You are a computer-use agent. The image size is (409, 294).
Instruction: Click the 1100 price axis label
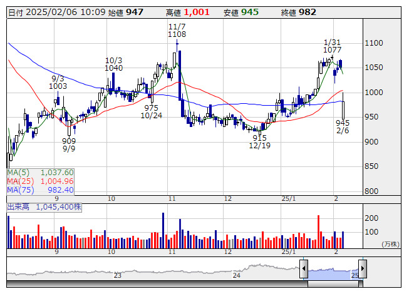click(x=374, y=43)
